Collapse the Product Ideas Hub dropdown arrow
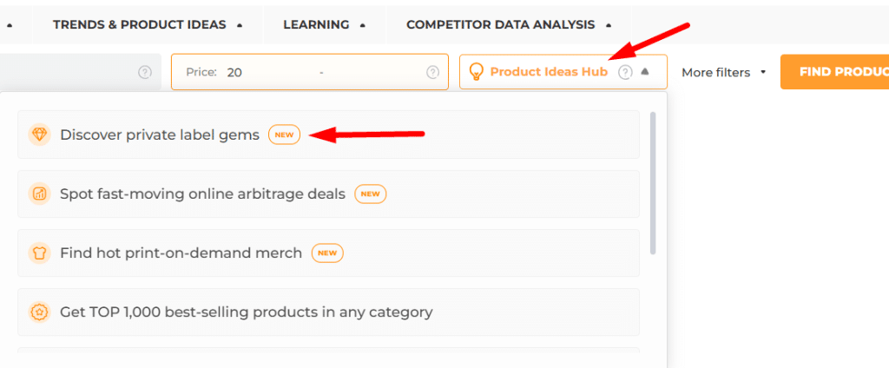 [645, 71]
